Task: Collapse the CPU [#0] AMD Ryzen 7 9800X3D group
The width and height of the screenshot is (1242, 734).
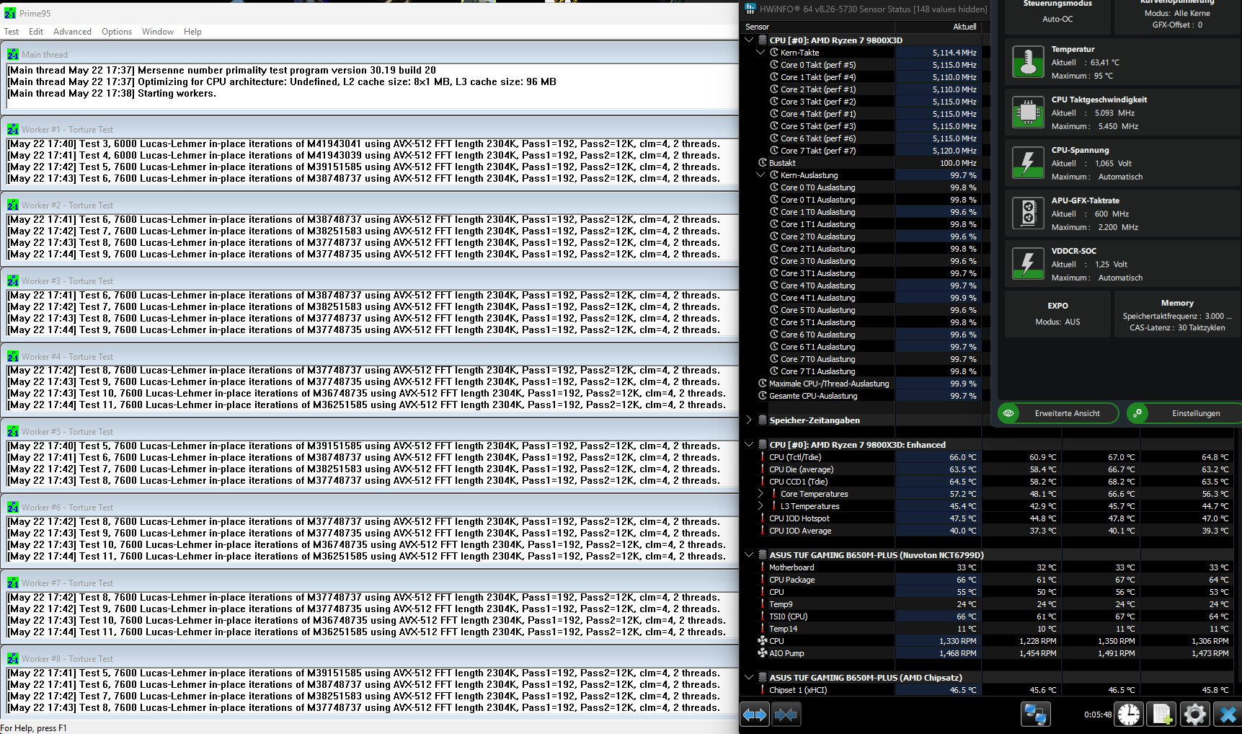Action: click(x=749, y=40)
